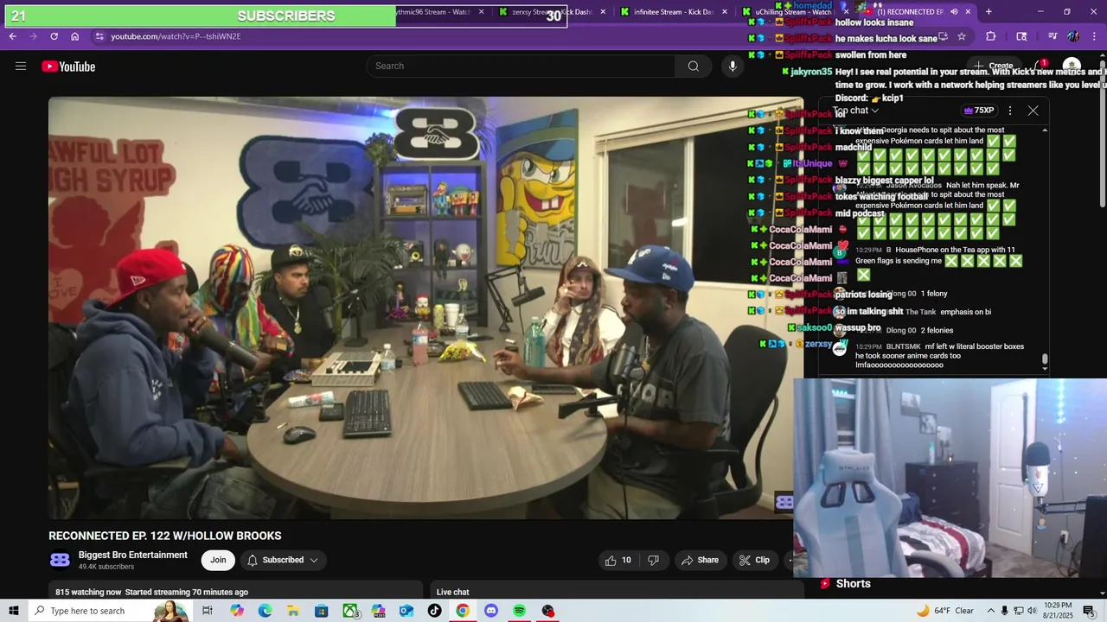Image resolution: width=1107 pixels, height=622 pixels.
Task: Click the Join membership button
Action: point(218,560)
